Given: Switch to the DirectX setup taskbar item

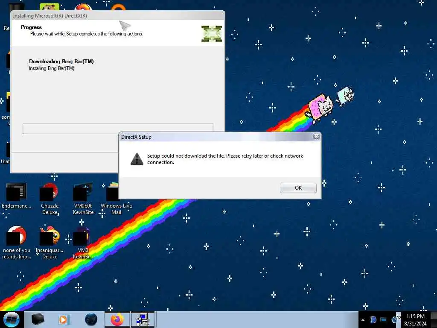Looking at the screenshot, I should click(143, 319).
